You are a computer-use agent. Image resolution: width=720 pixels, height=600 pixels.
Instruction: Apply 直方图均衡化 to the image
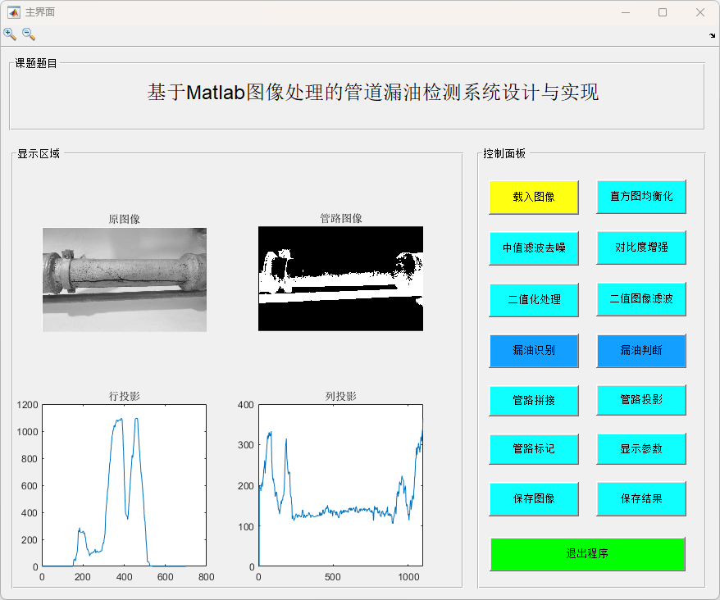click(640, 197)
